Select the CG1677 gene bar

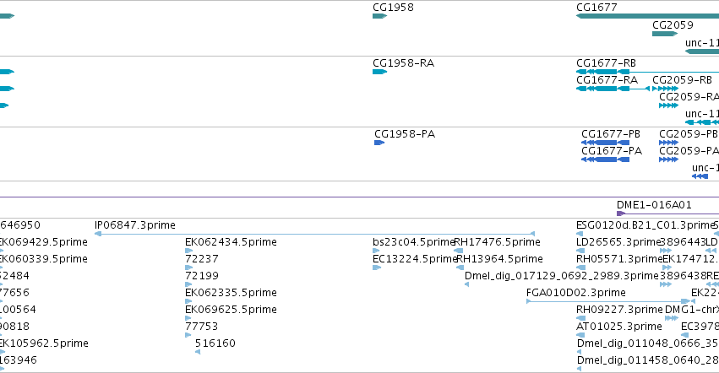(x=647, y=16)
